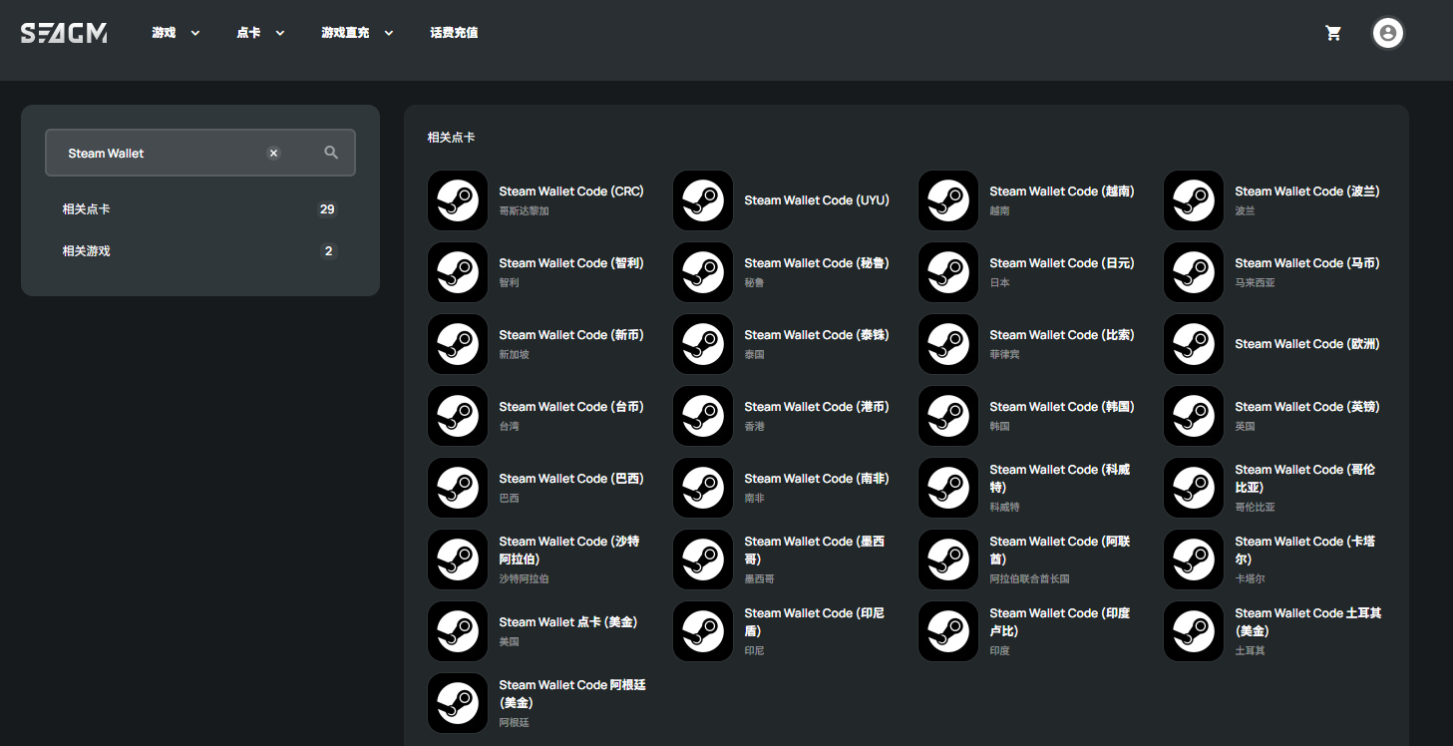
Task: Click the 29 results count badge
Action: (x=327, y=209)
